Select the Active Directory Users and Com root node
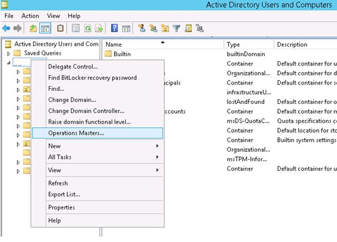Screen dimensions: 337x242 (x=56, y=44)
